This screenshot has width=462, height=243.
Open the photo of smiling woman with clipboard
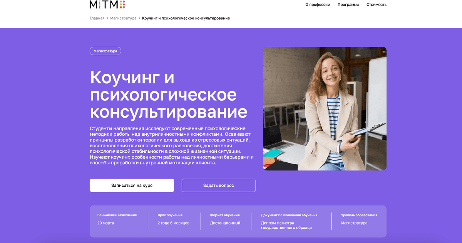coord(325,109)
